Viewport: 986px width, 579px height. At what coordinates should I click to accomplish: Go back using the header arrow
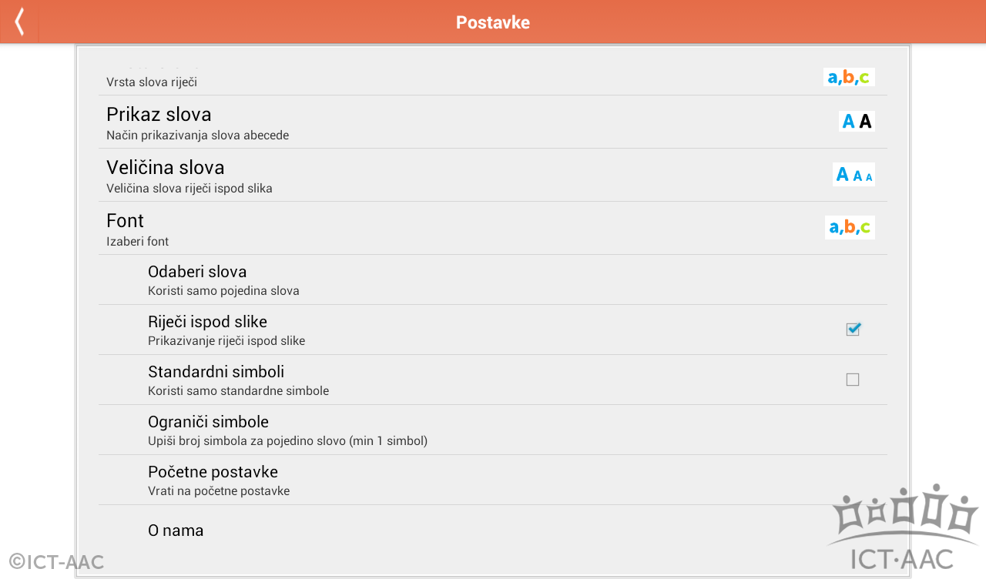pos(19,22)
